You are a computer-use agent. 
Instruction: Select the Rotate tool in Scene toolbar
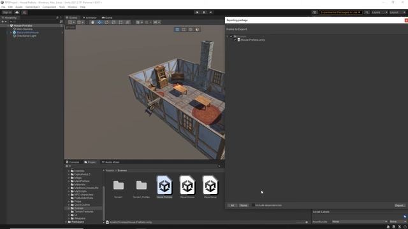pyautogui.click(x=106, y=22)
